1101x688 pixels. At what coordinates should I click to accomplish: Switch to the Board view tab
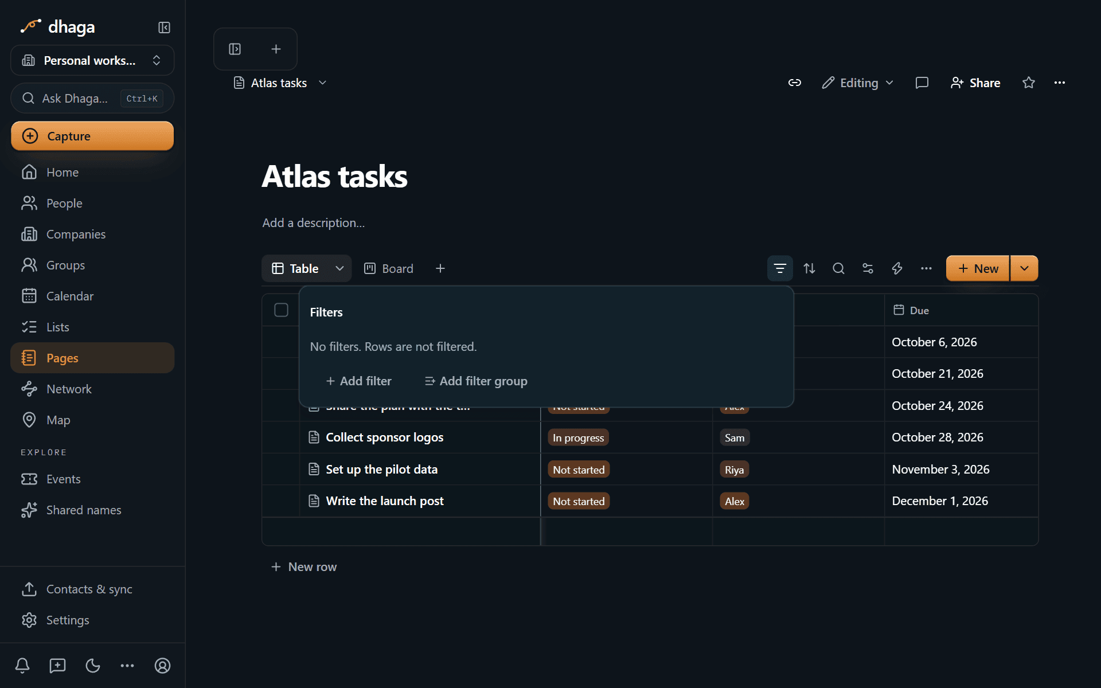[x=389, y=268]
